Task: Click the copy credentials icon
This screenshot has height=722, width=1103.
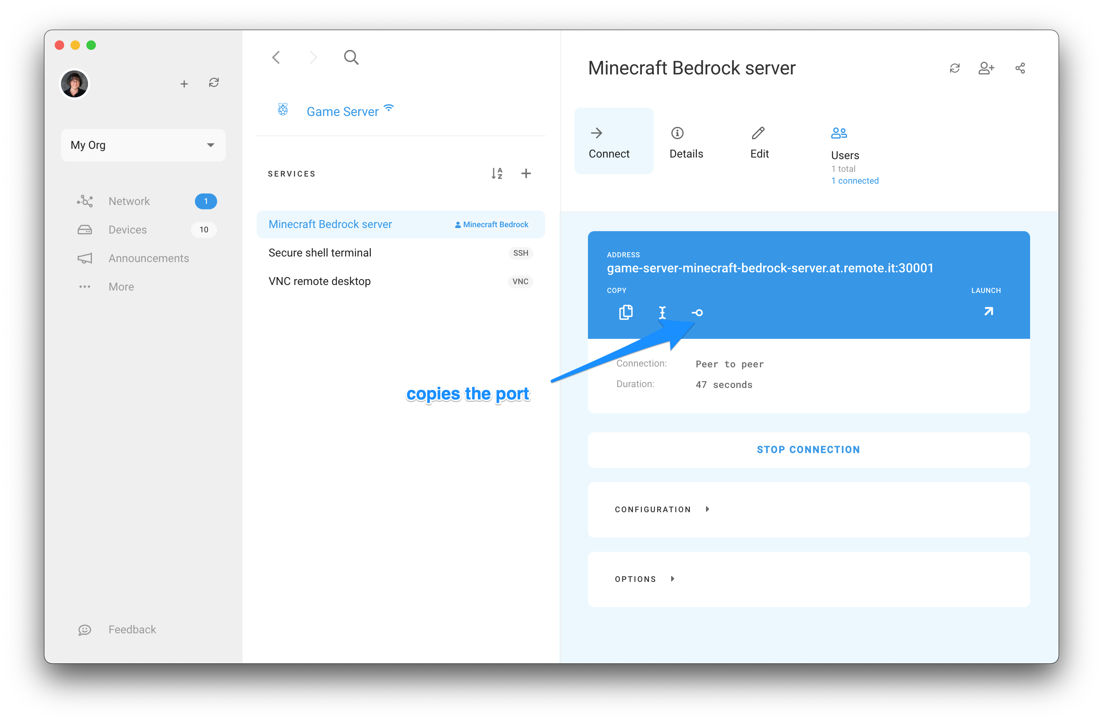Action: click(695, 313)
